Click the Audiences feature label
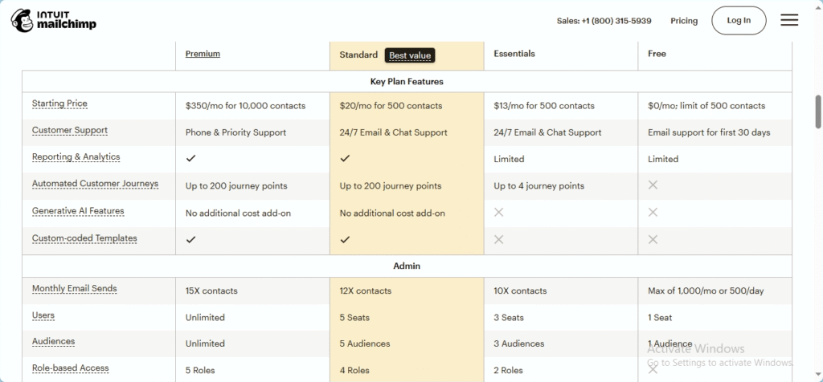This screenshot has width=823, height=382. click(54, 342)
